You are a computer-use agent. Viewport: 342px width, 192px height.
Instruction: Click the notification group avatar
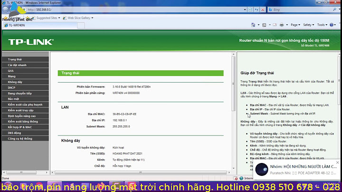(262, 170)
